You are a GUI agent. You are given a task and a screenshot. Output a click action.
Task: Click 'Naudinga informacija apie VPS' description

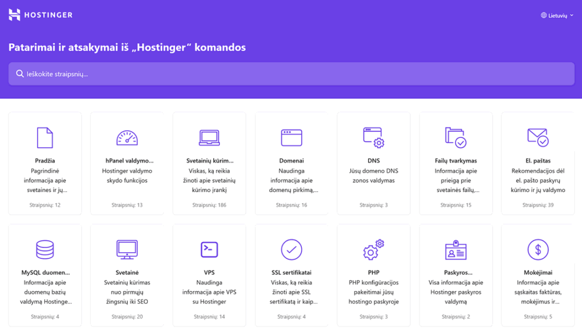(x=209, y=292)
